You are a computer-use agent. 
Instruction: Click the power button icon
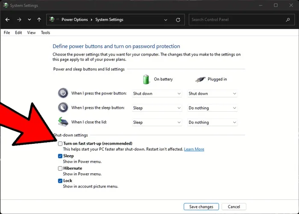tap(63, 93)
